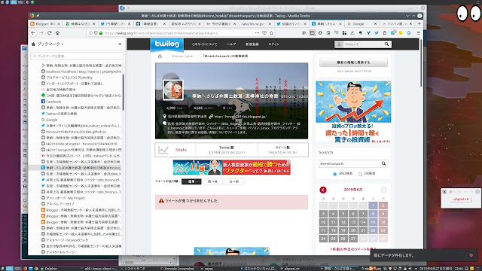Open a new tab with the plus button

419,23
